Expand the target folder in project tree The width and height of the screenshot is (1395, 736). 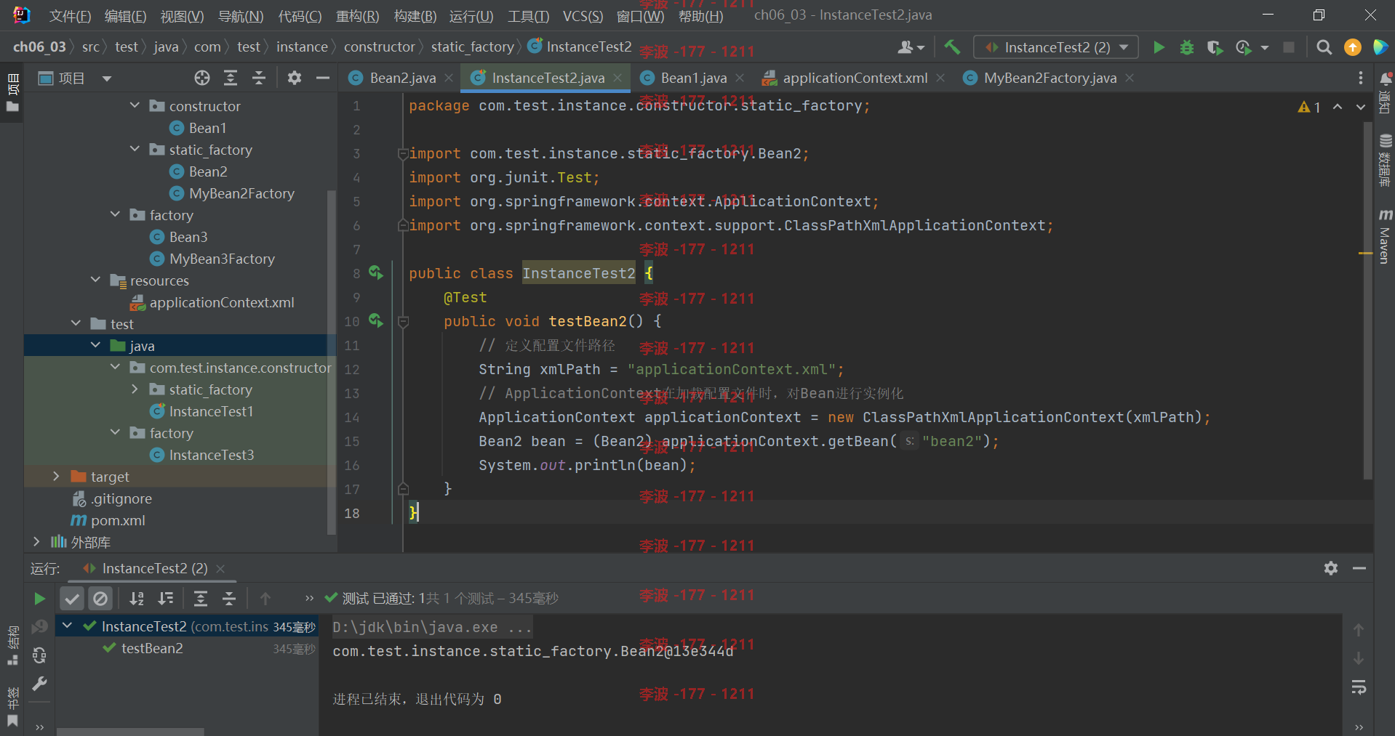point(56,477)
